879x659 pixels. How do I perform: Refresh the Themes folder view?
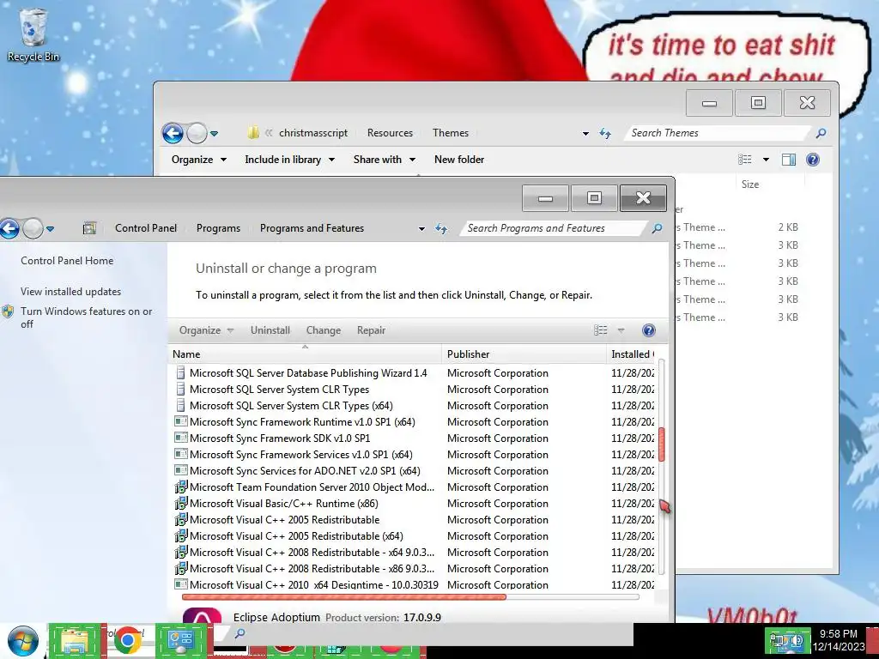[x=605, y=133]
